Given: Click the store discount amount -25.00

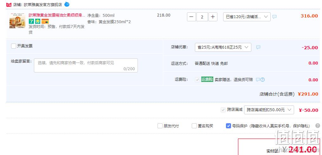Looking at the screenshot, I should [x=310, y=48].
